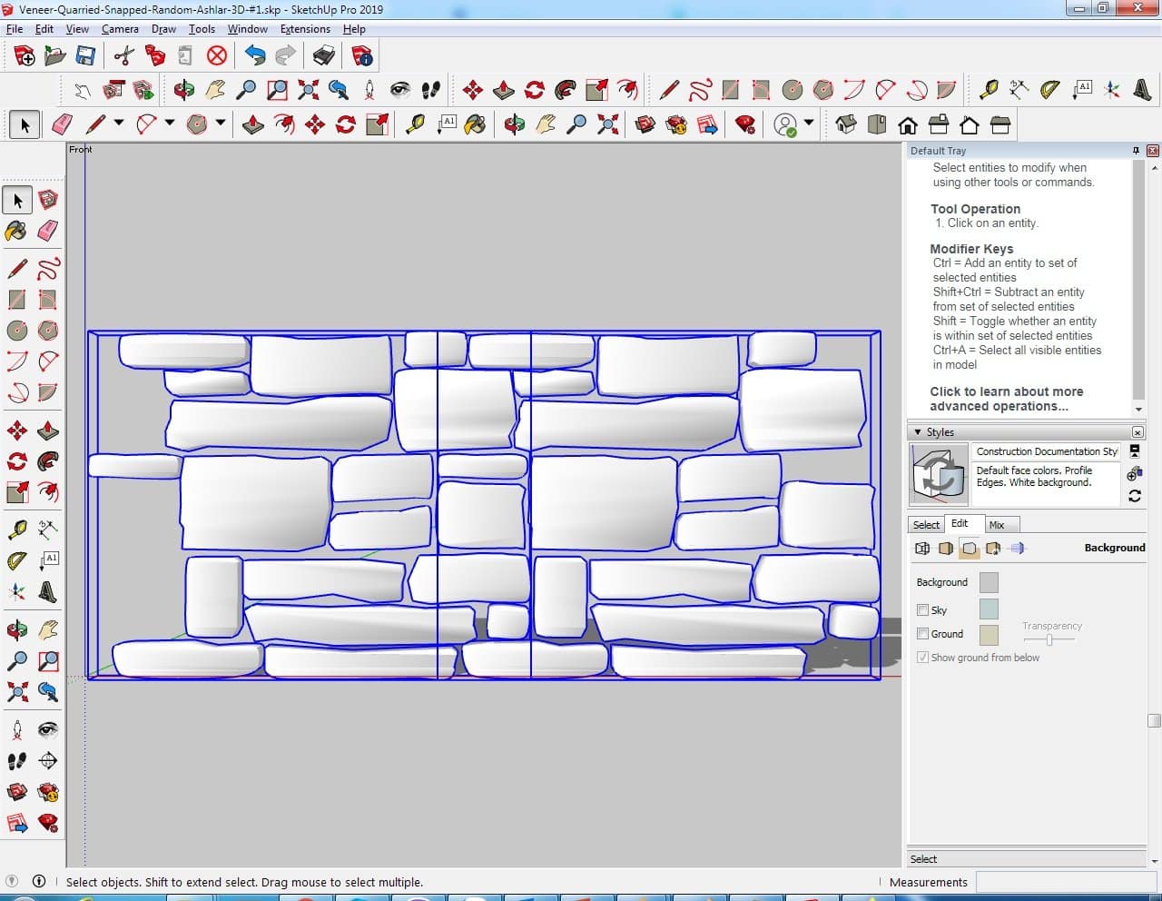
Task: Toggle Show ground from below checkbox
Action: pos(922,658)
